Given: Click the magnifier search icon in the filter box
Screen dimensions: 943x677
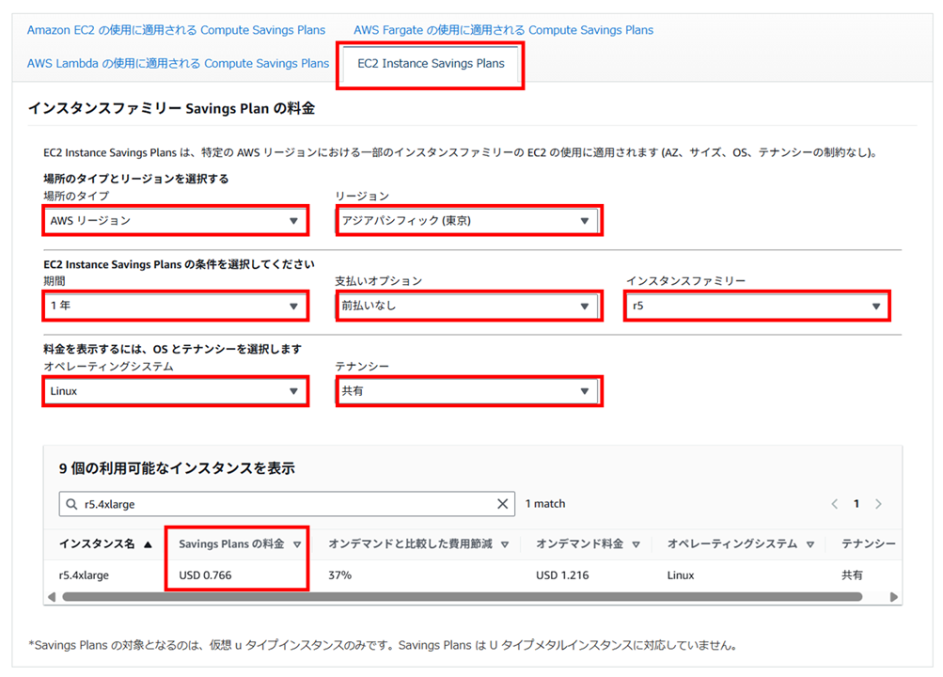Looking at the screenshot, I should (71, 504).
